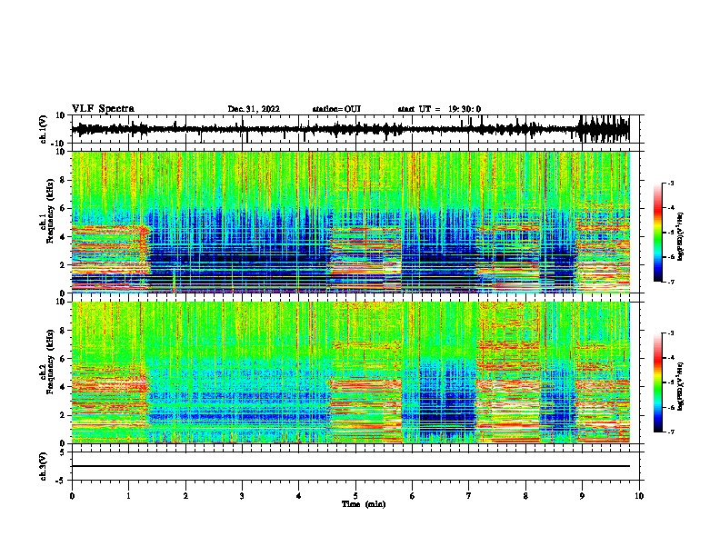Click the "2" kHz tick on ch.2 spectrogram axis
Viewport: 720px width, 556px height.
pyautogui.click(x=64, y=415)
